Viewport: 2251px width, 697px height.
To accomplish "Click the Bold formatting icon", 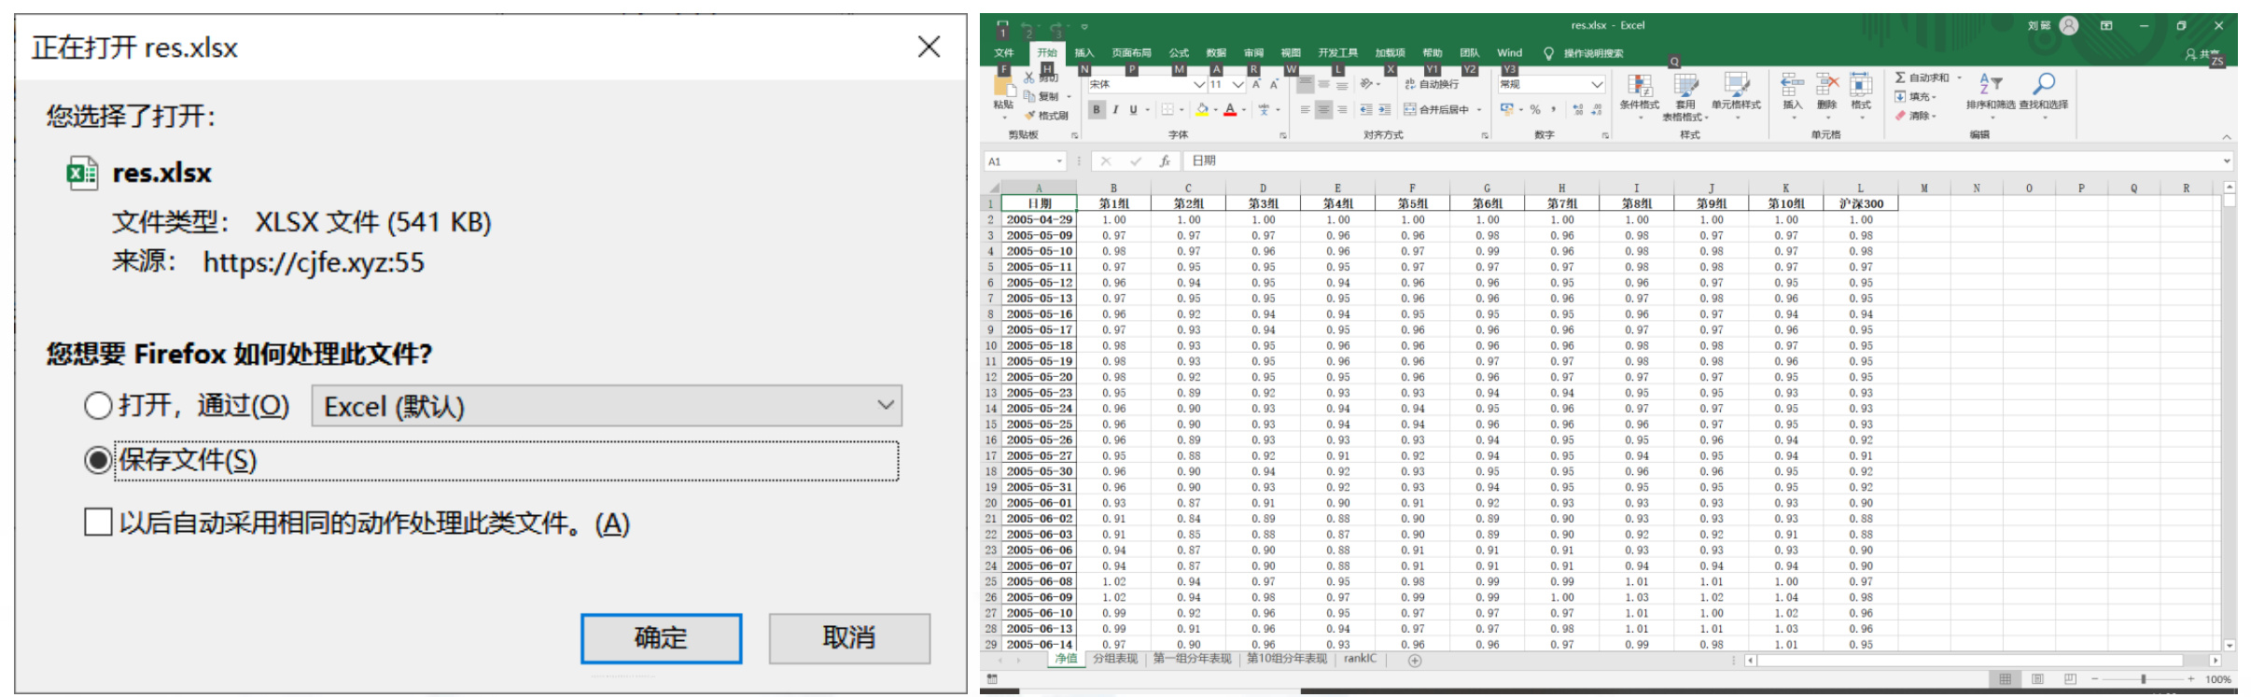I will pyautogui.click(x=1097, y=110).
